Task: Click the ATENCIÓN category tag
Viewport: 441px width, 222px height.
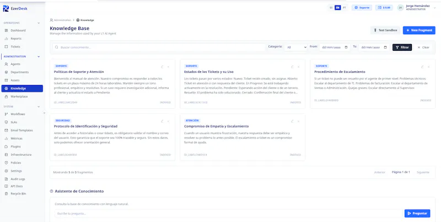Action: point(192,120)
